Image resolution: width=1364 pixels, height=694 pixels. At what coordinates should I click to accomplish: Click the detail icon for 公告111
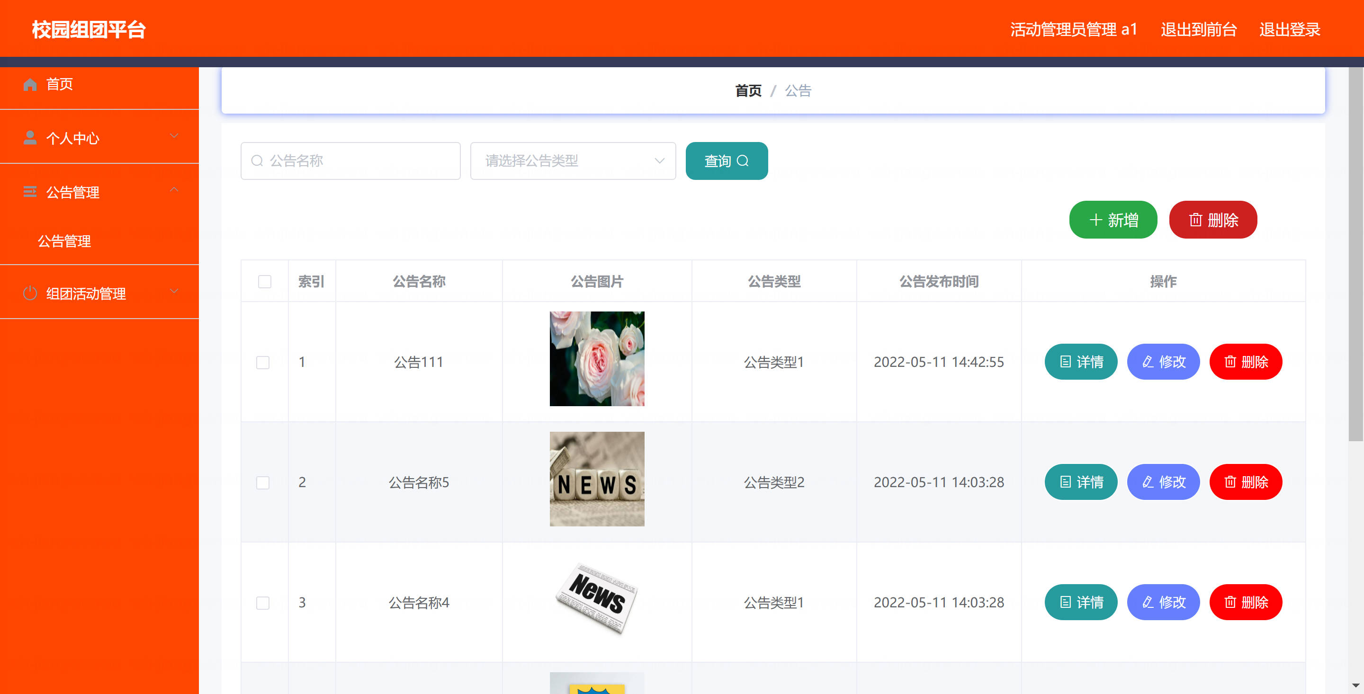(x=1065, y=362)
